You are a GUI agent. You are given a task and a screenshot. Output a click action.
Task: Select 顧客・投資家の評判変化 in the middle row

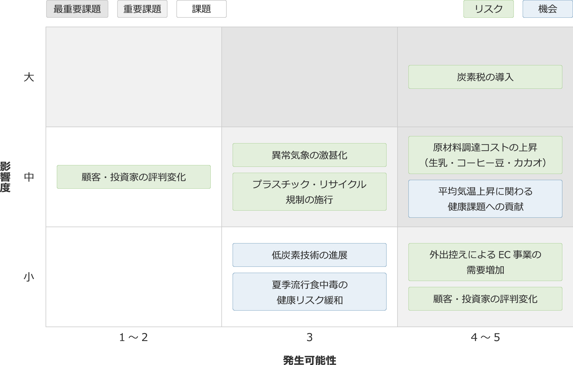(134, 177)
